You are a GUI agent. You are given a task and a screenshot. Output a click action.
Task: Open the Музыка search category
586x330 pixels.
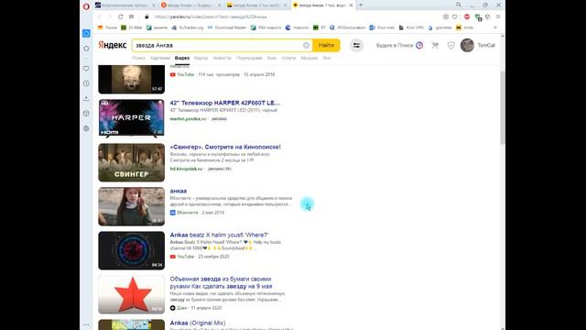click(309, 58)
